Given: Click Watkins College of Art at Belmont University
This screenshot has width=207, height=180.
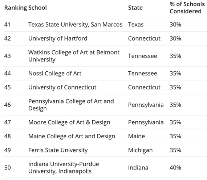Looking at the screenshot, I should point(74,56).
